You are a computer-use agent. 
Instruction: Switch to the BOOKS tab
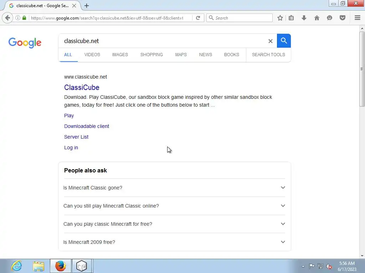(231, 54)
